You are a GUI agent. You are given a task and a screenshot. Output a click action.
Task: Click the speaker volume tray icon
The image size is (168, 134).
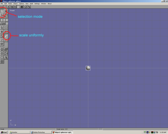point(150,132)
